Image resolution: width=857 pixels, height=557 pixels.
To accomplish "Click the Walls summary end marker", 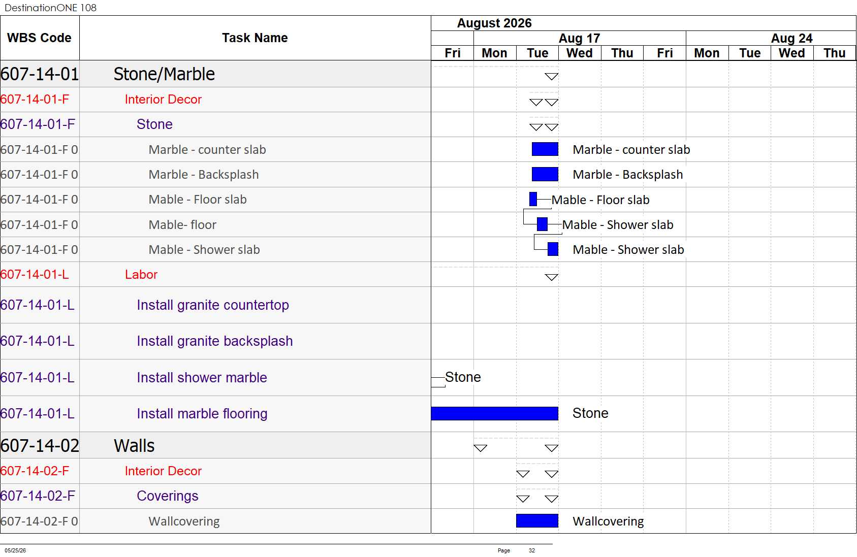I will [552, 448].
